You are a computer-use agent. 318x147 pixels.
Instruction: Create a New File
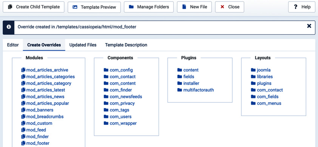coord(194,7)
